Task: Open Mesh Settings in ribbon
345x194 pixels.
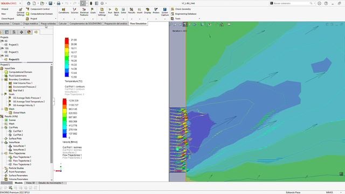Action: pos(102,12)
